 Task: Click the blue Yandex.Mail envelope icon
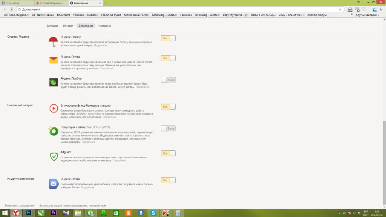pos(54,184)
